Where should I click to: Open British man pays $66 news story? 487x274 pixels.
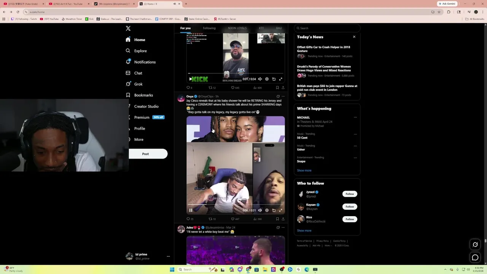[327, 91]
